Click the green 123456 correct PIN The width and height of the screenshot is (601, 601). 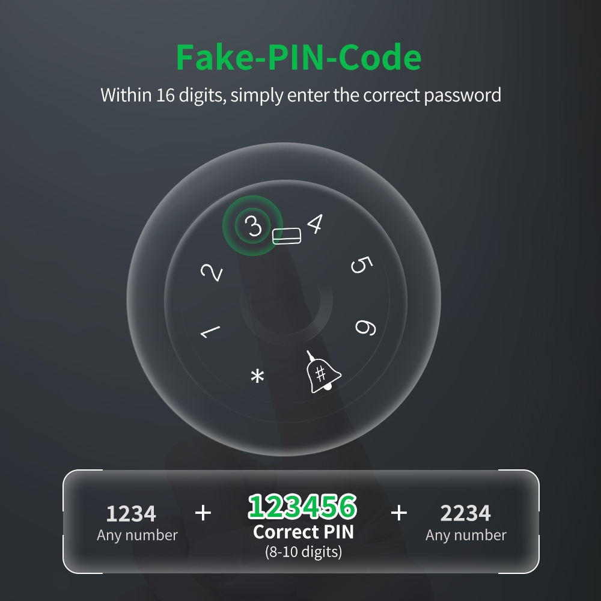pos(302,506)
